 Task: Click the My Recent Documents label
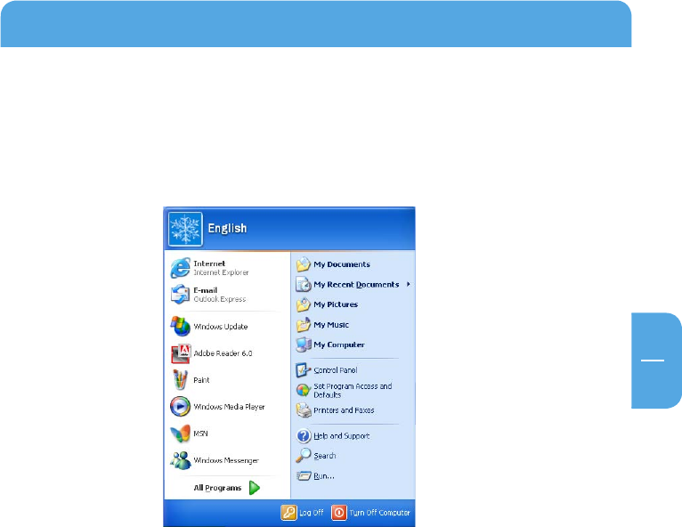click(x=356, y=284)
